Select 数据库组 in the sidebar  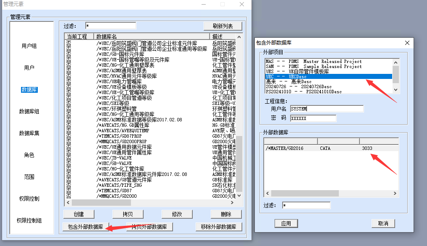29,111
